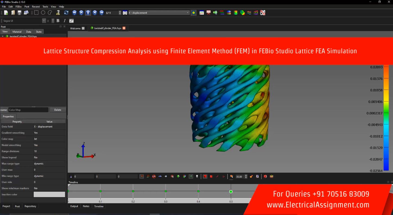Click the Inactive color swatch
393x215 pixels.
(49, 194)
